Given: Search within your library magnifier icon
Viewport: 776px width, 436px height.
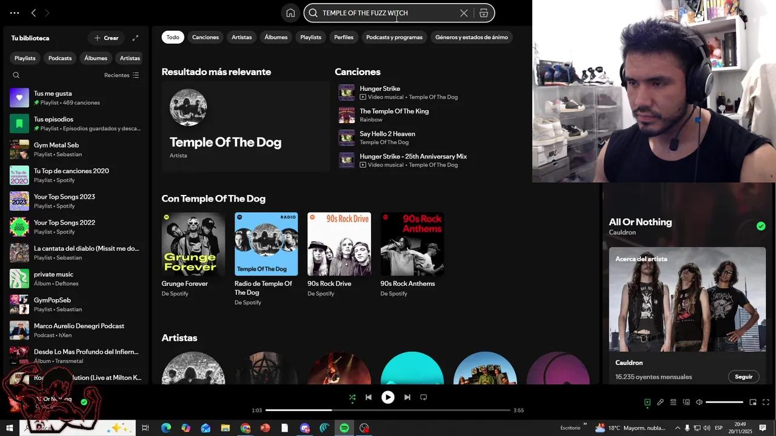Looking at the screenshot, I should tap(16, 75).
